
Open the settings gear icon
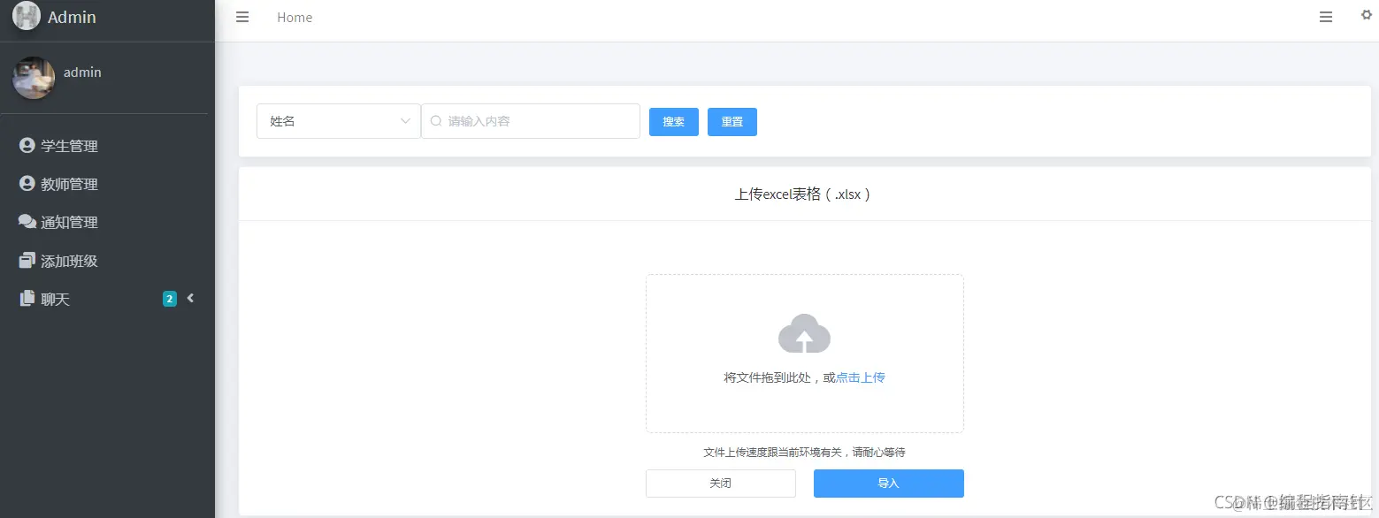click(x=1367, y=15)
